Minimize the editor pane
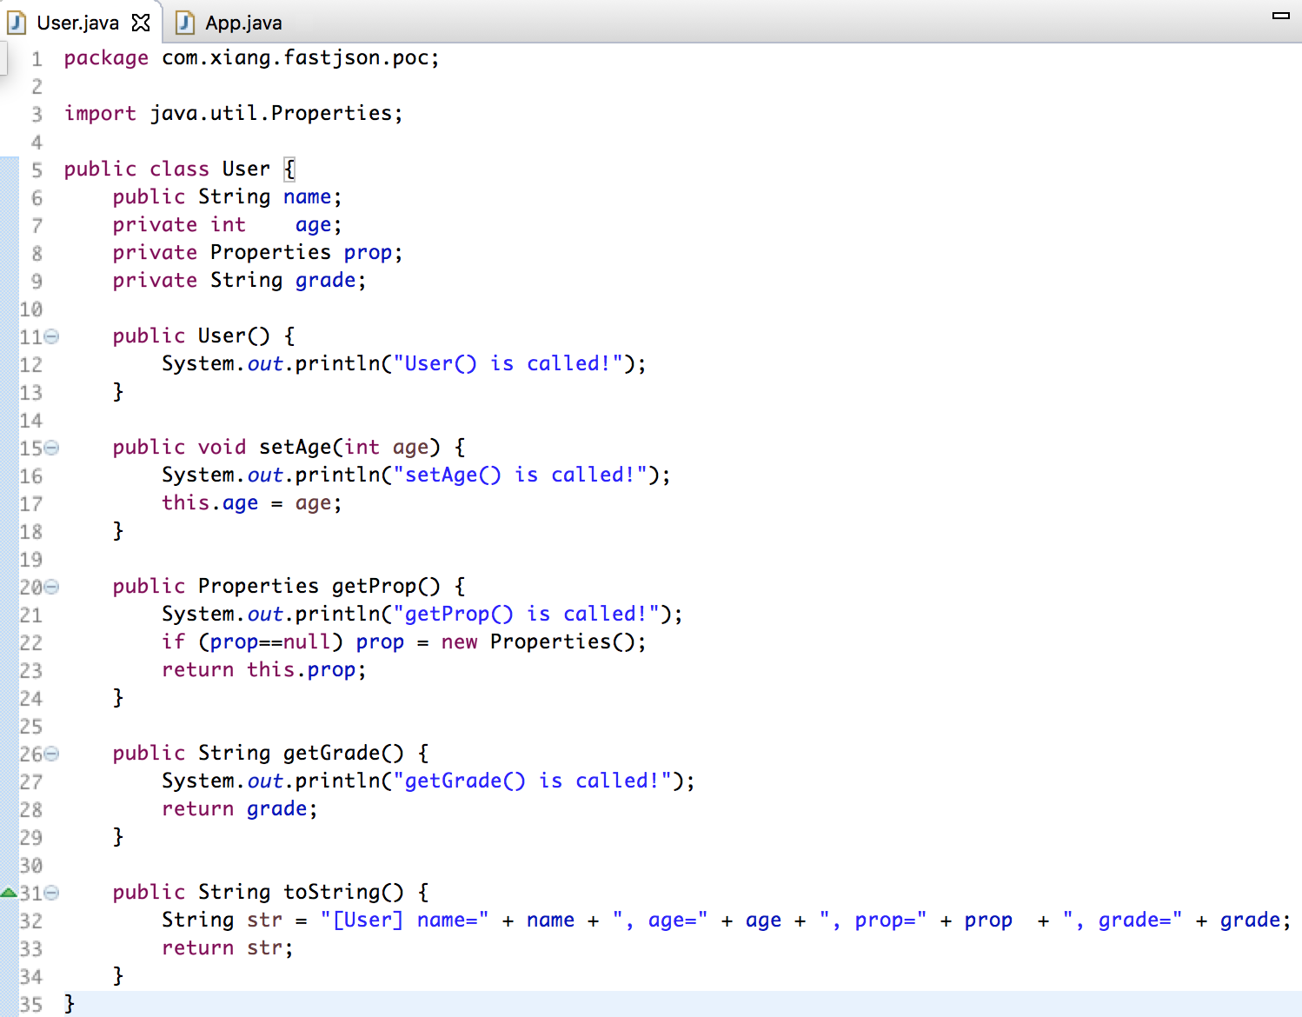This screenshot has height=1017, width=1302. [x=1280, y=16]
